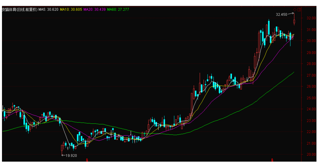Click the stock title 安踏体育(日线,前复权)

point(20,9)
